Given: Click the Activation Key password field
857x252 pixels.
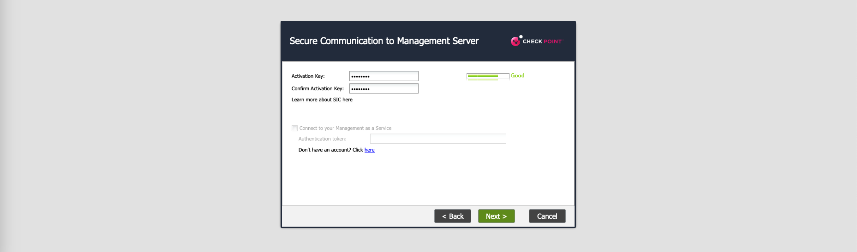Looking at the screenshot, I should coord(384,76).
